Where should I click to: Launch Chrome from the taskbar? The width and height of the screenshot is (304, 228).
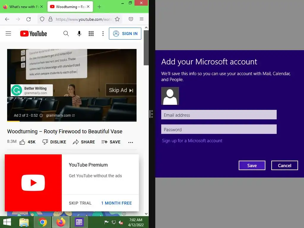(x=42, y=222)
